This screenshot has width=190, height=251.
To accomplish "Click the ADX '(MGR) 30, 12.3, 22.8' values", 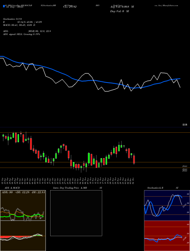I will tap(40, 31).
